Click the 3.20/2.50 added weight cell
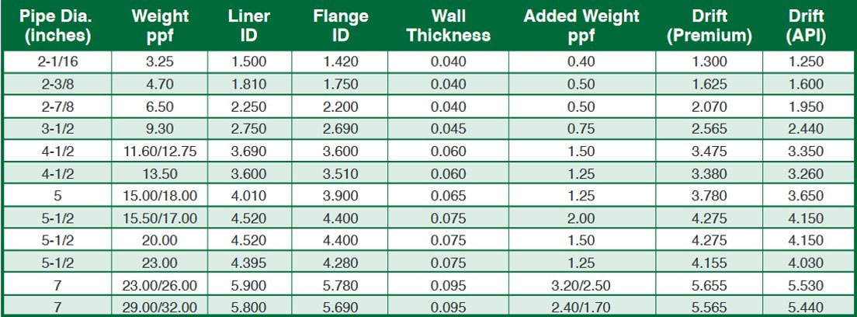857x317 pixels. tap(581, 287)
